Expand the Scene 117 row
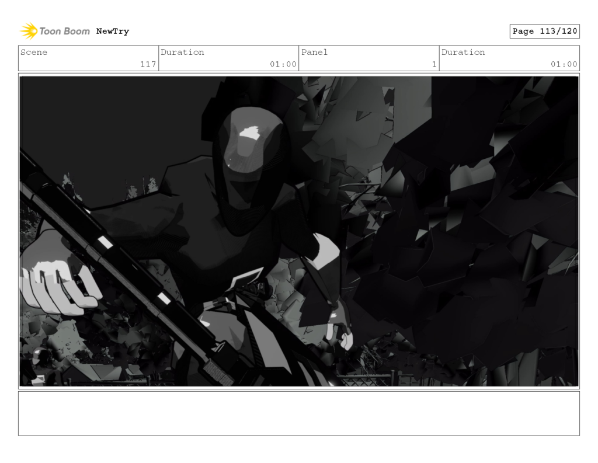Image resolution: width=598 pixels, height=463 pixels. coord(88,58)
